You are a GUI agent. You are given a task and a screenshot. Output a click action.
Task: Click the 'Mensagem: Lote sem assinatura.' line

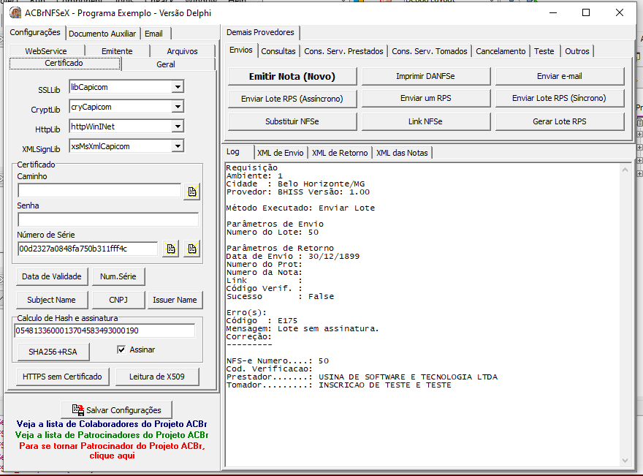tap(303, 329)
